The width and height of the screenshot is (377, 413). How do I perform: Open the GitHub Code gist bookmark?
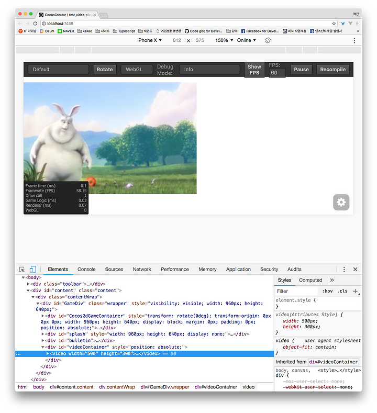203,31
